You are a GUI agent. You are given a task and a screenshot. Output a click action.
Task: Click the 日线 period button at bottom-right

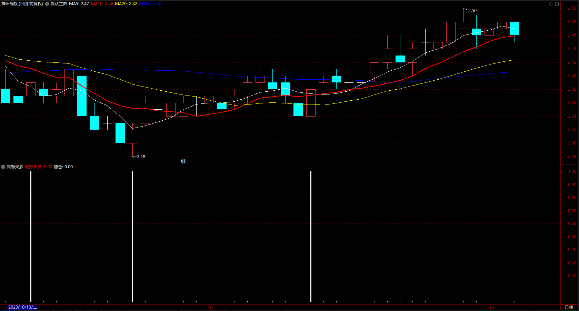(569, 307)
